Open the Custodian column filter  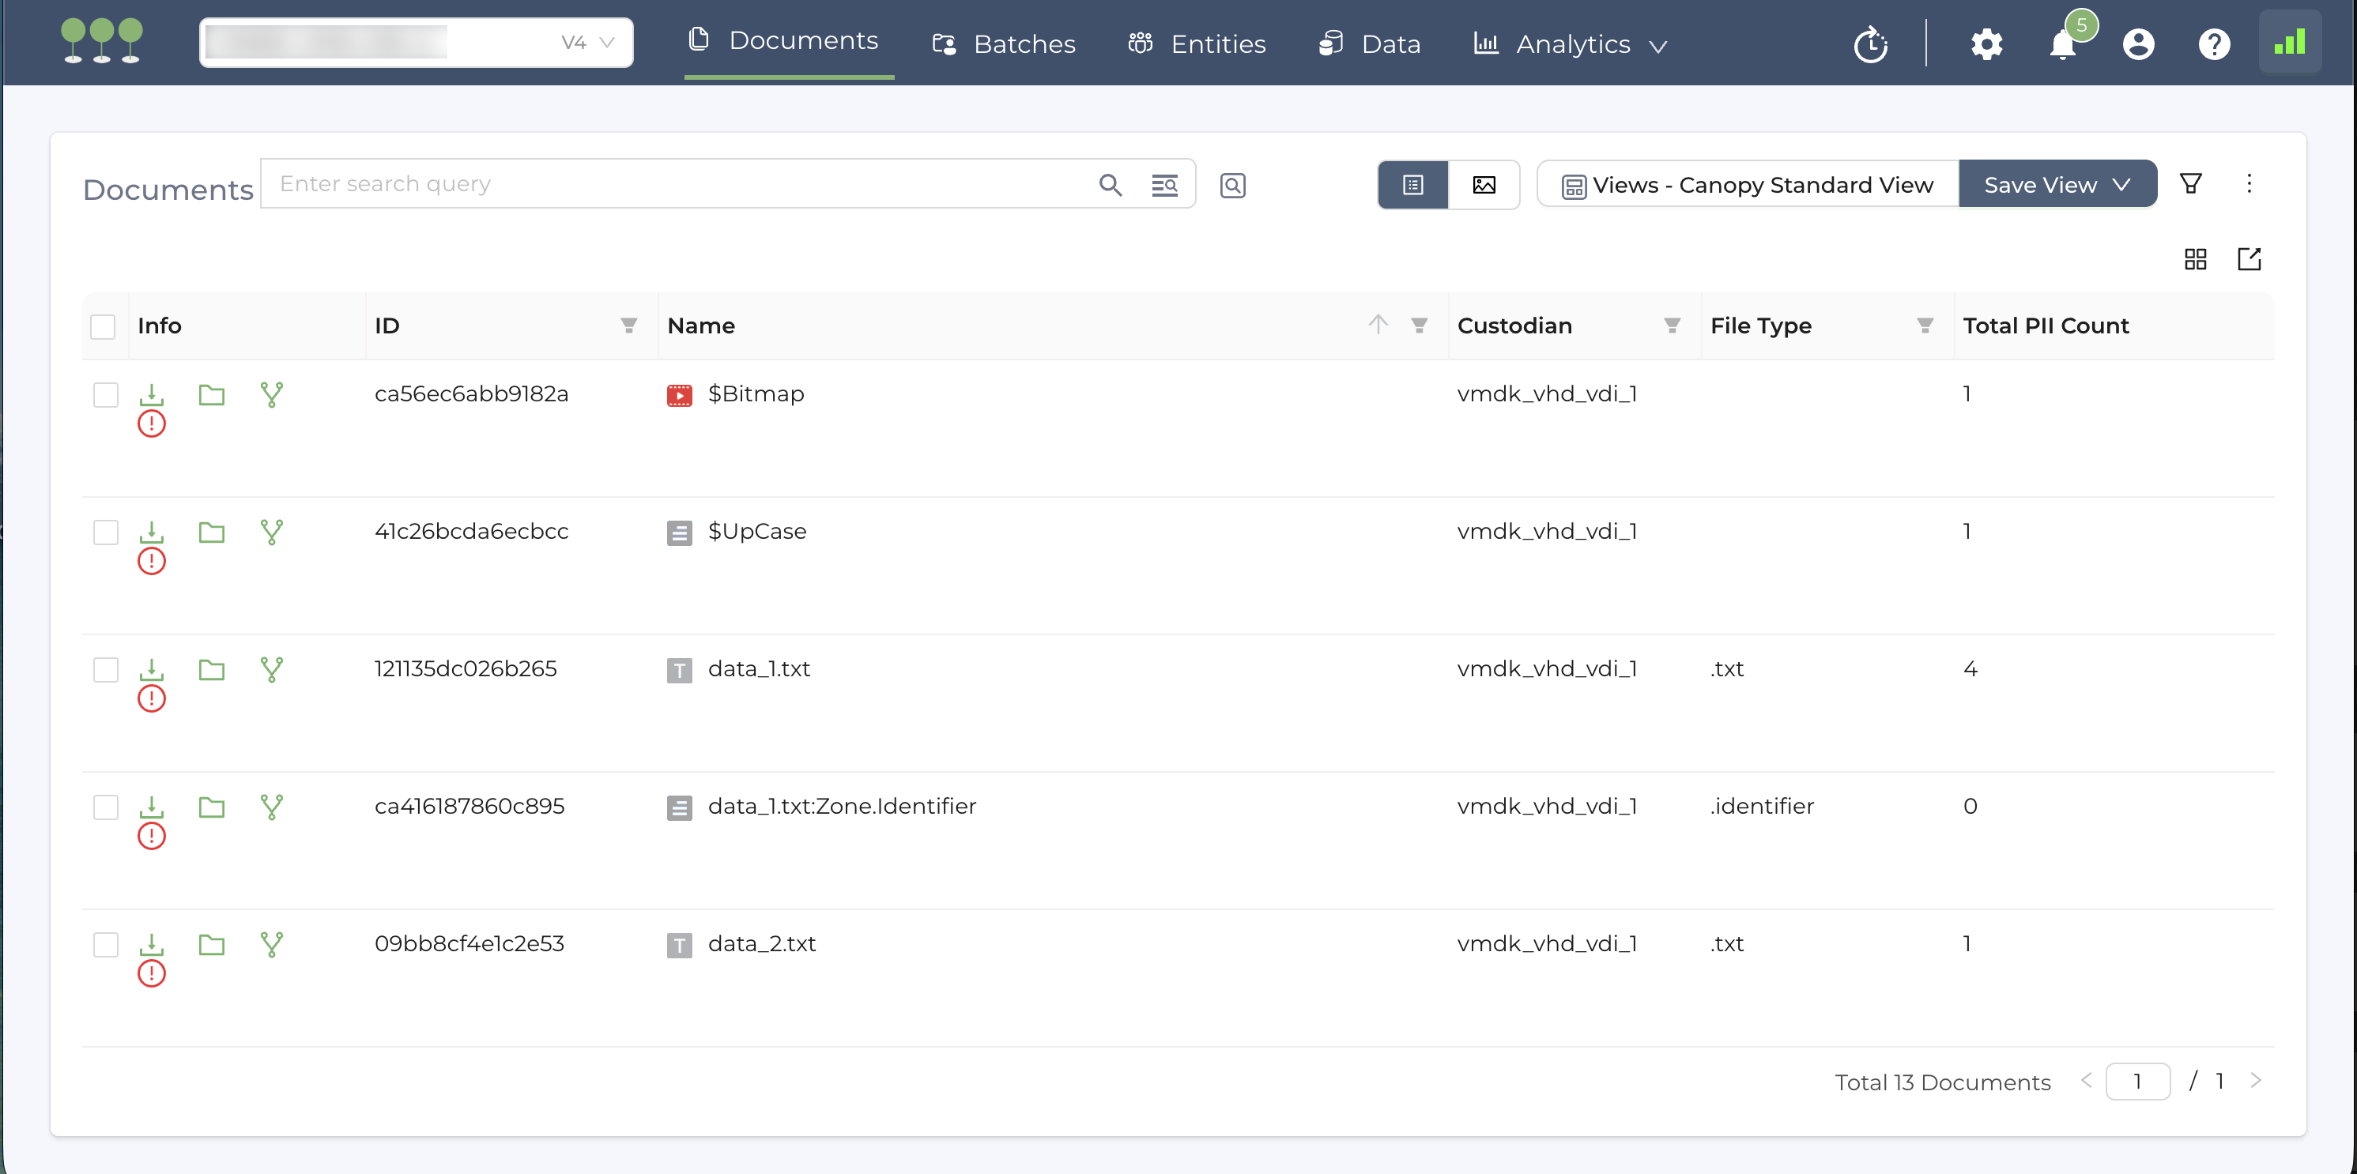pos(1672,325)
